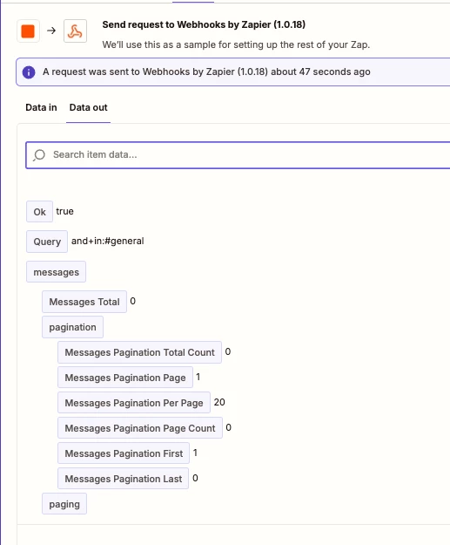Click the arrow between app icons
The height and width of the screenshot is (545, 450).
51,31
